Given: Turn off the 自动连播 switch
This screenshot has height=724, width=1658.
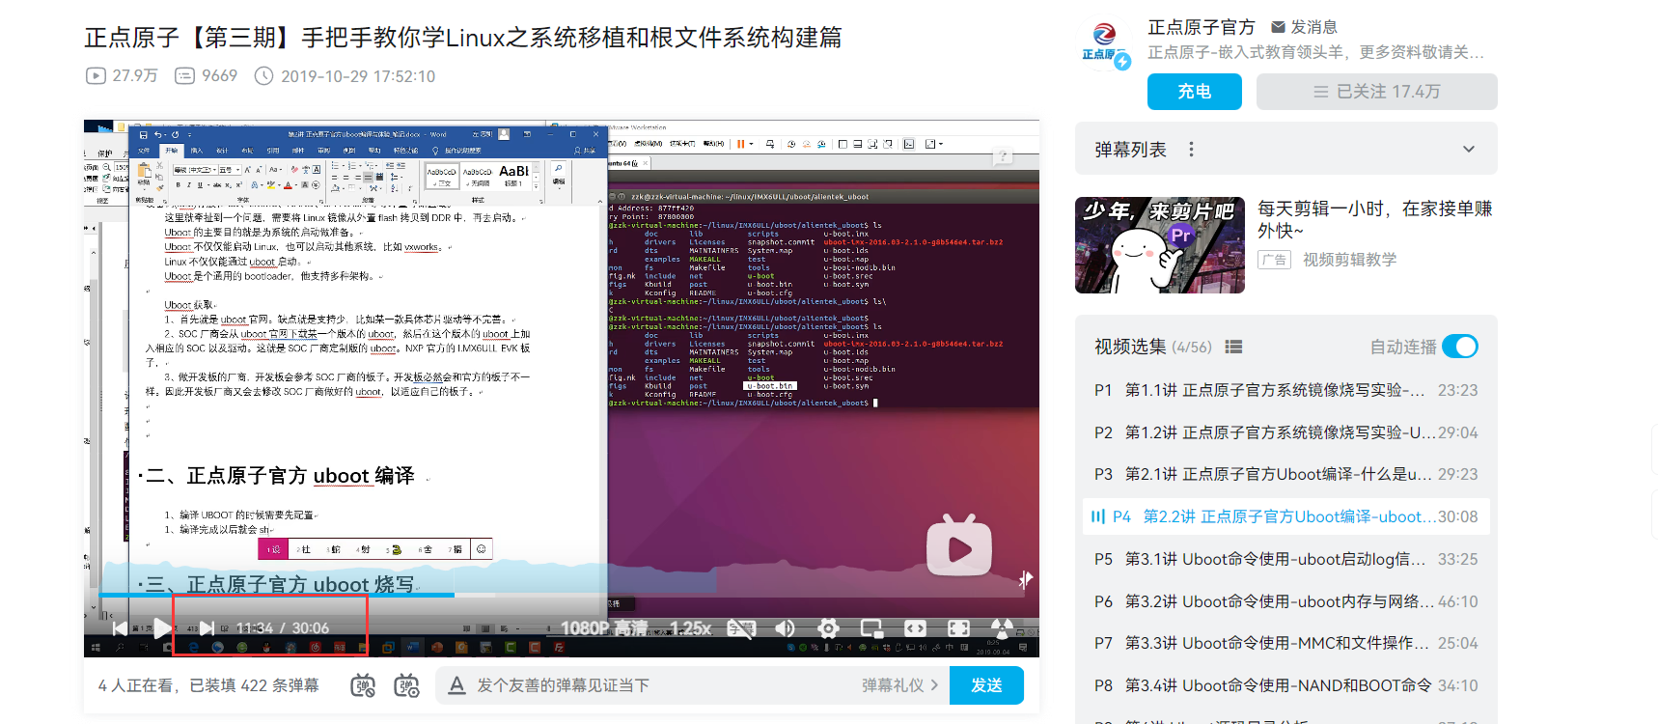Looking at the screenshot, I should point(1460,347).
